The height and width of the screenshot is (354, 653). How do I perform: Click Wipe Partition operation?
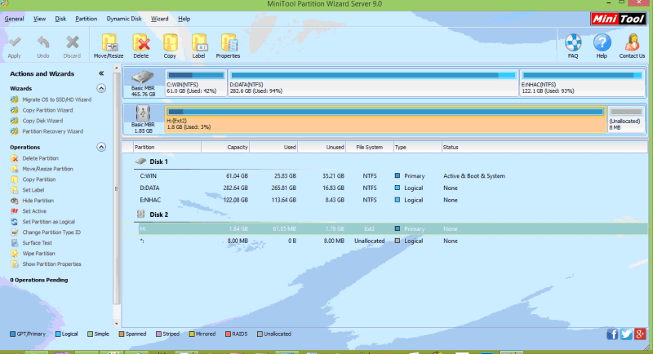tap(38, 254)
